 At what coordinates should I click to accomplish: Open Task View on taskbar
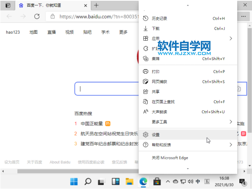[x=102, y=182]
